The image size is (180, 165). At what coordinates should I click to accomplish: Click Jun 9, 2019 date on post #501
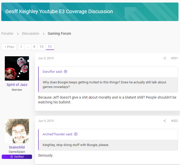(46, 58)
